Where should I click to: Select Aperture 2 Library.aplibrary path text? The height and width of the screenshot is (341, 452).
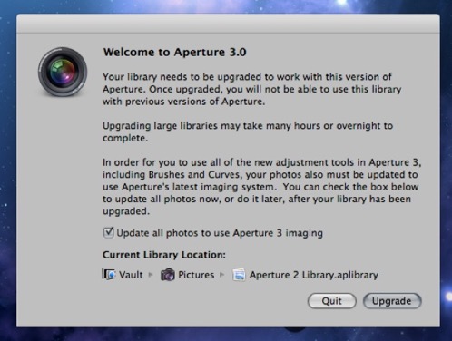tap(314, 275)
